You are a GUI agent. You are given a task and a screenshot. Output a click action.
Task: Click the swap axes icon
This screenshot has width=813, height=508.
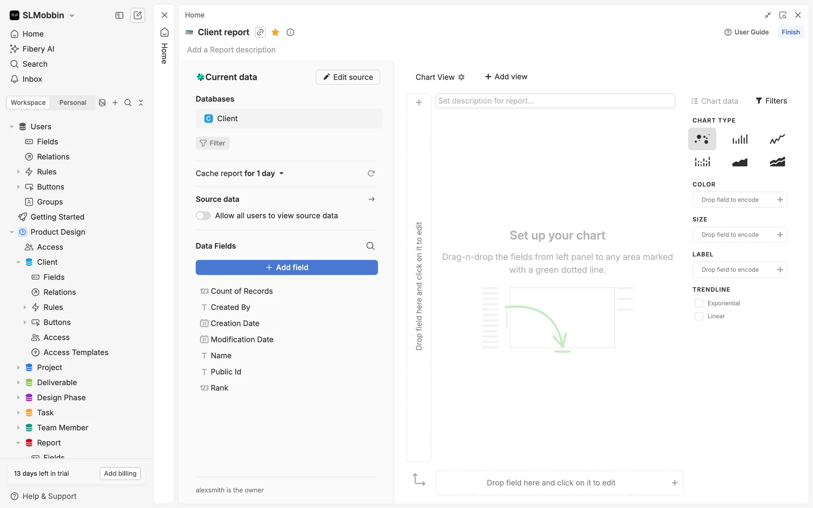point(419,480)
